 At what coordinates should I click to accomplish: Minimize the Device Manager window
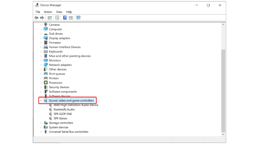[197, 5]
